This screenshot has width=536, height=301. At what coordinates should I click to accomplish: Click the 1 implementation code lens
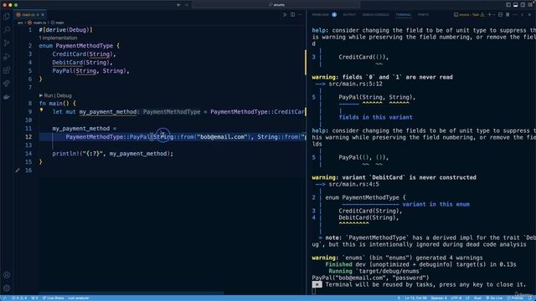tap(58, 38)
